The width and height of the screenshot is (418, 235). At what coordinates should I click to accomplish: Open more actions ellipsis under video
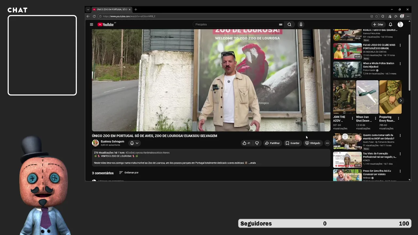tap(327, 143)
